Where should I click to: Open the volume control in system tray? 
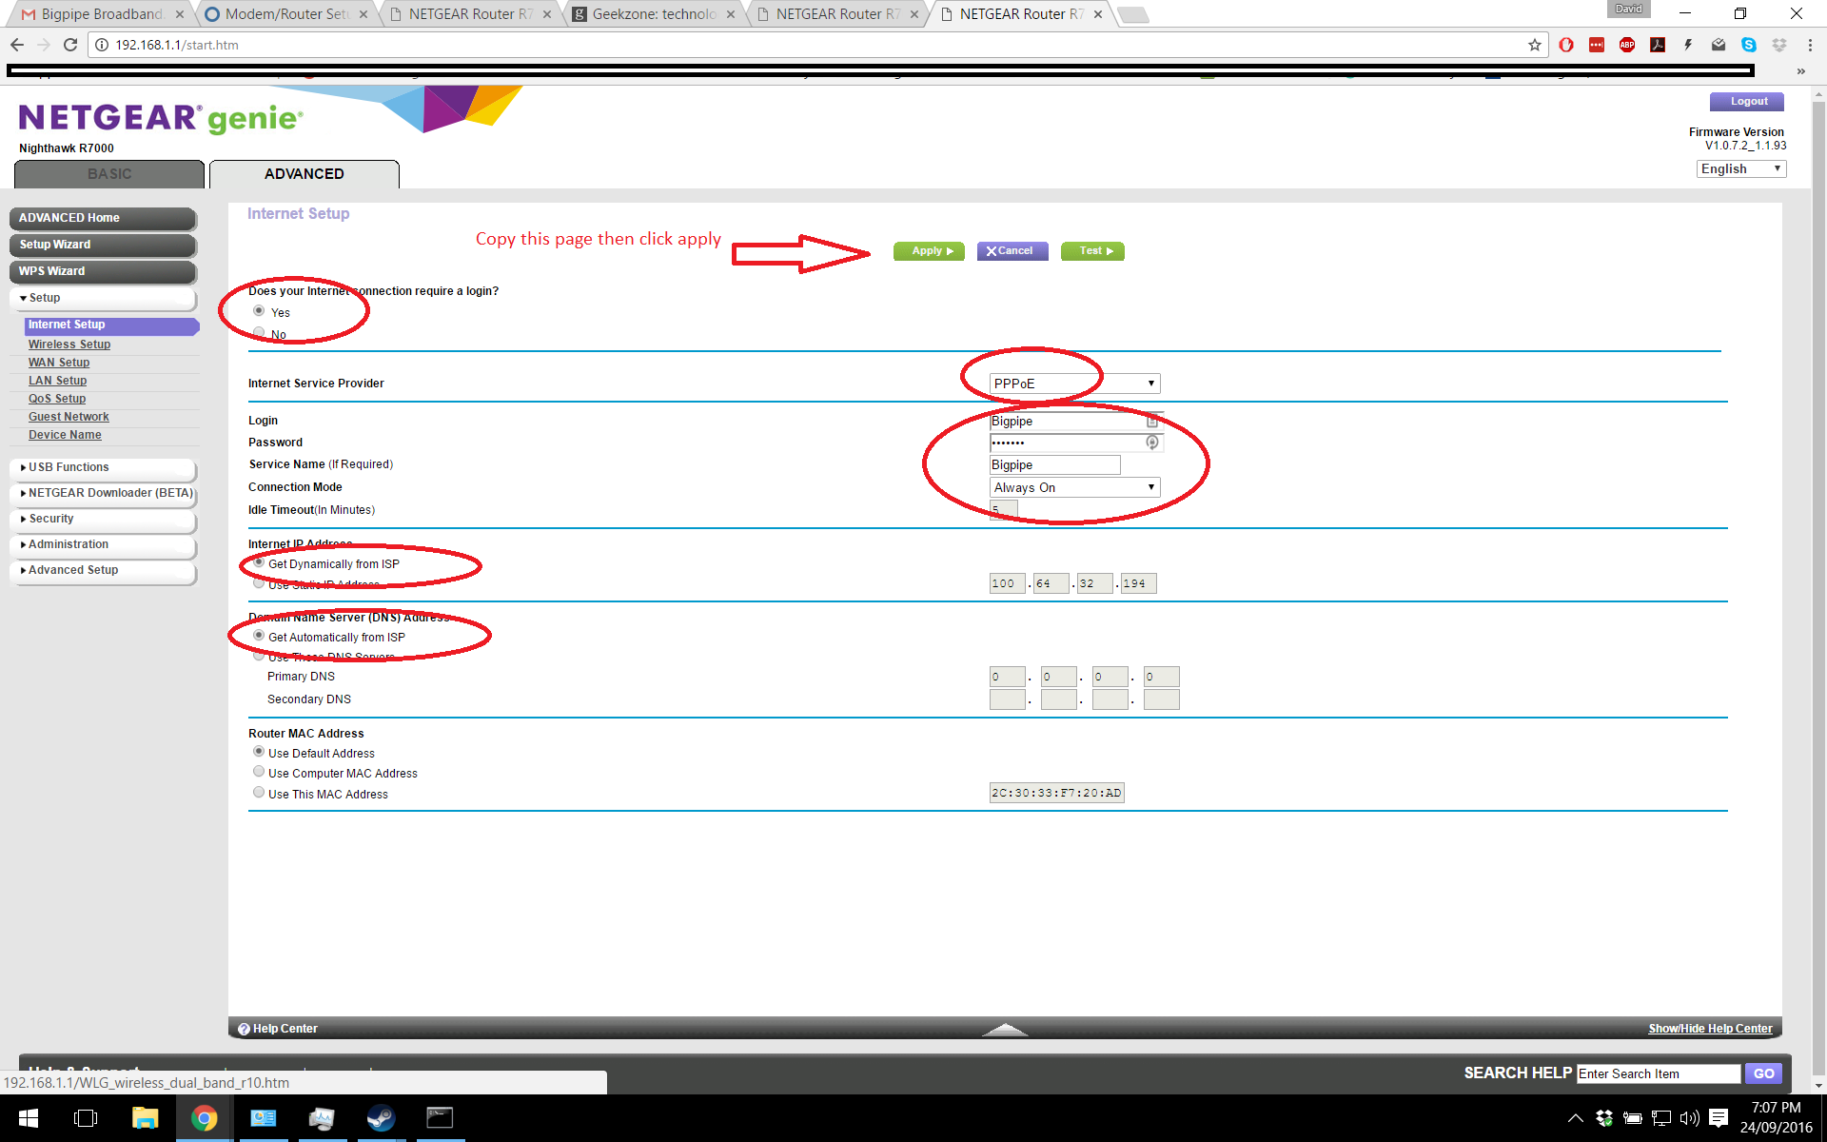coord(1690,1118)
